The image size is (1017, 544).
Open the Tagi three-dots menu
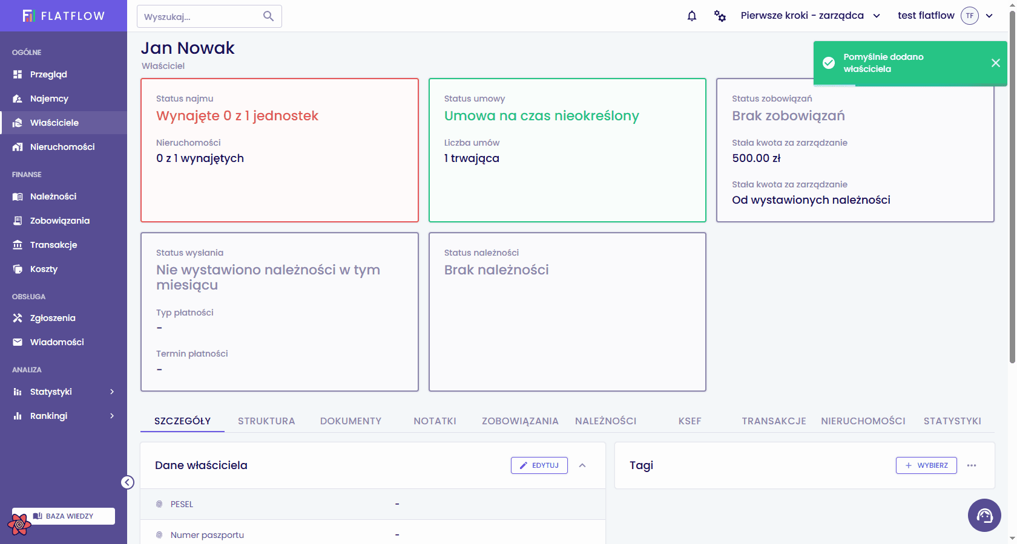(972, 465)
